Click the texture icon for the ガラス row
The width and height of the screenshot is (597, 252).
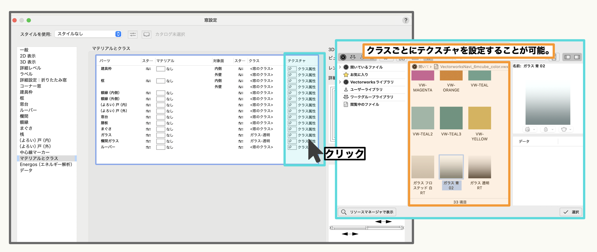pos(292,135)
